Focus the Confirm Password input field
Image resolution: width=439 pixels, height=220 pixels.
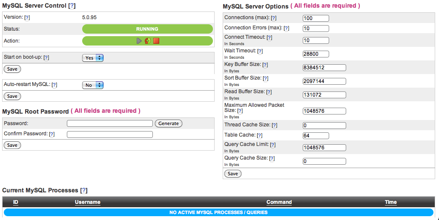coord(110,134)
